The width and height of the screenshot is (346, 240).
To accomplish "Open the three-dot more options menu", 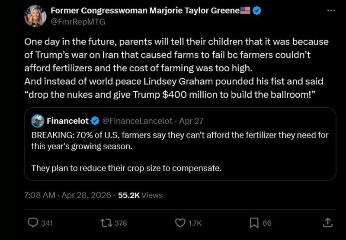I will coord(331,10).
